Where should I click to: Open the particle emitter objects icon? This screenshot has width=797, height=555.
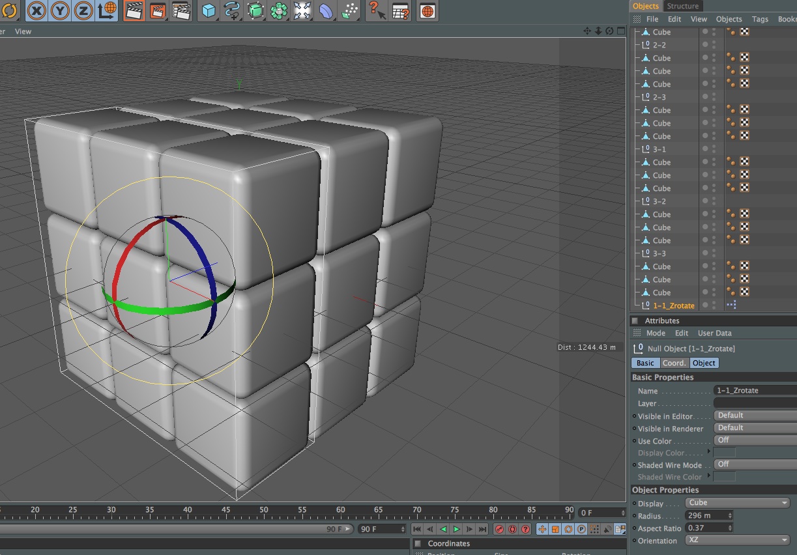[x=349, y=10]
